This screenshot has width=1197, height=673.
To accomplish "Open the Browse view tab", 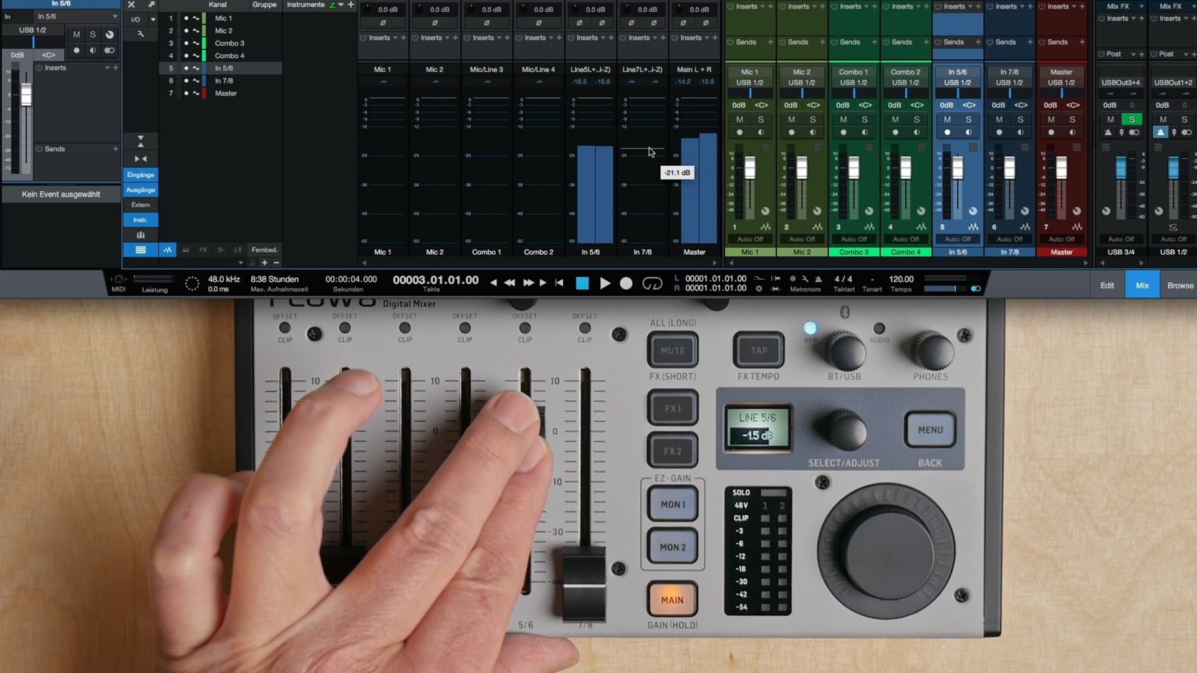I will [x=1180, y=285].
